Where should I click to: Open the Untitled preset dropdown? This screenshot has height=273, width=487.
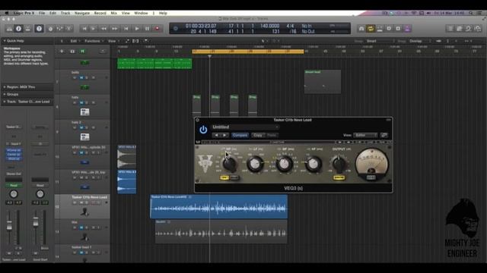click(x=245, y=127)
